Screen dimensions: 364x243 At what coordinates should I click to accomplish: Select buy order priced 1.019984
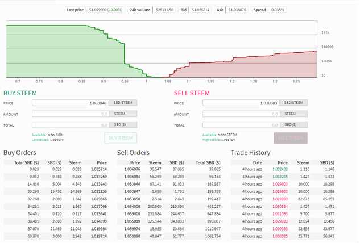pos(56,229)
